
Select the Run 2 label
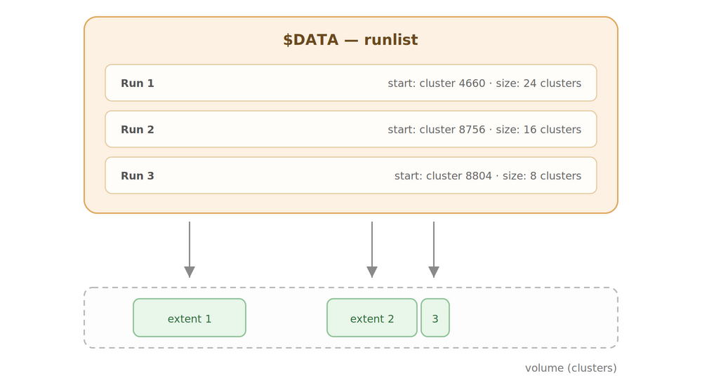click(x=138, y=130)
